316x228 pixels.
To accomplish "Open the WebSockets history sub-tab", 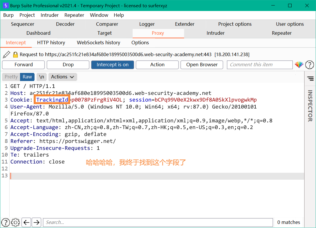I will tap(98, 43).
